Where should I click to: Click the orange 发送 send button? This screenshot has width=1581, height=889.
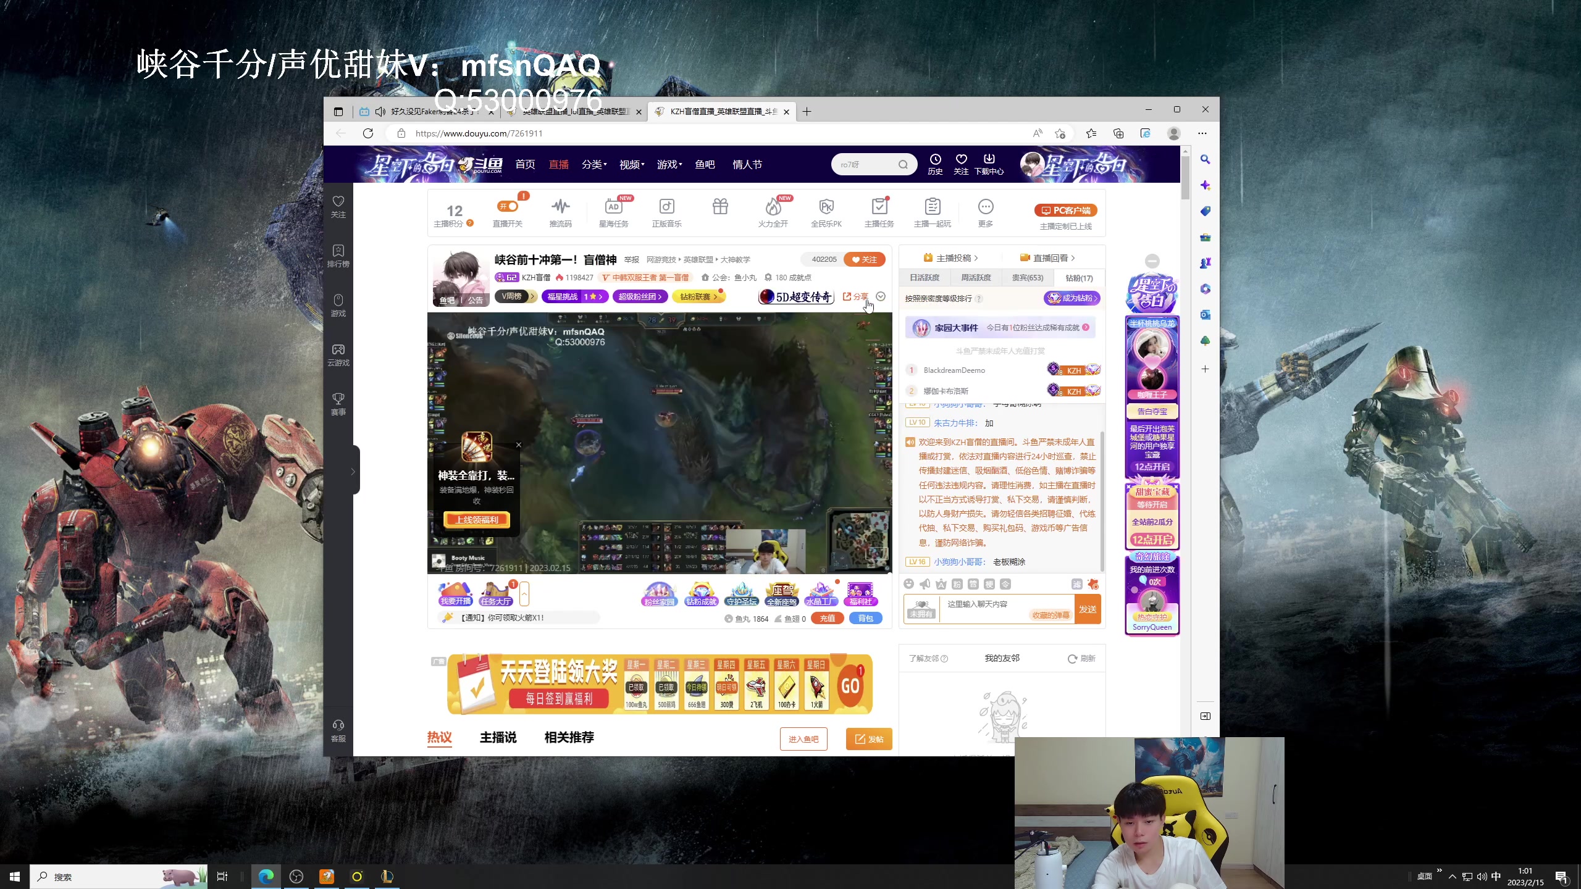point(1088,609)
